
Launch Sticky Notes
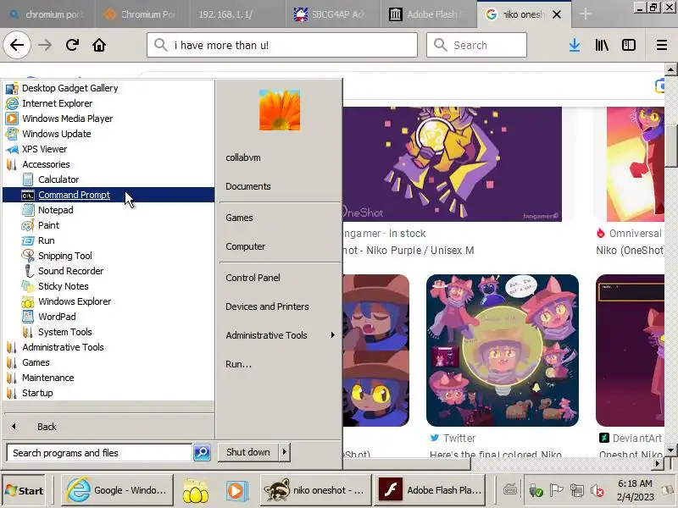click(108, 286)
